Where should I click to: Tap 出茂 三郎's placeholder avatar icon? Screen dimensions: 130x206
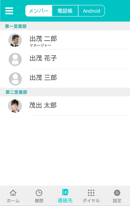pyautogui.click(x=15, y=79)
